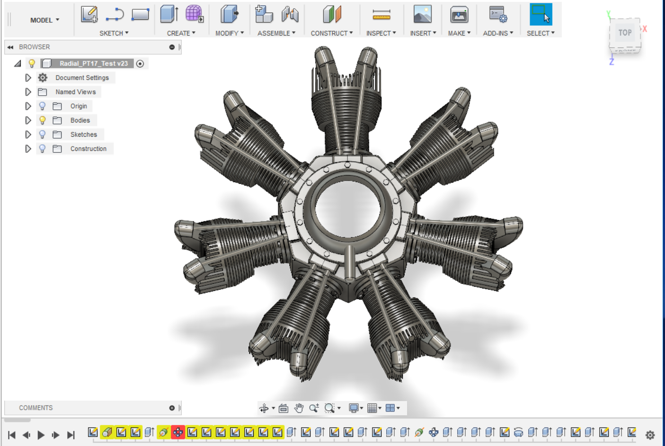This screenshot has width=665, height=446.
Task: Open the INSERT menu
Action: (423, 33)
